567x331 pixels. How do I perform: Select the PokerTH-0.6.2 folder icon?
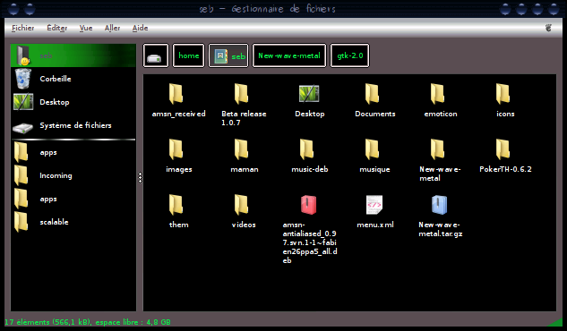(503, 149)
